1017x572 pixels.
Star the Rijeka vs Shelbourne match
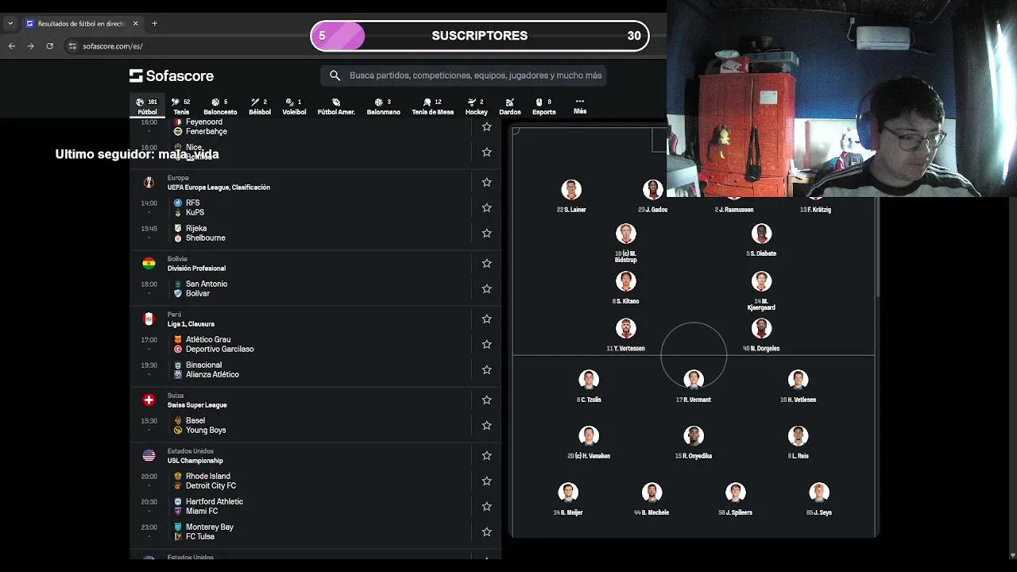486,234
